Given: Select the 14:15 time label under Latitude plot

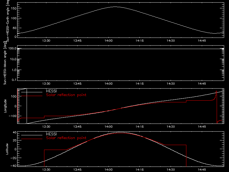Looking at the screenshot, I should (x=140, y=169).
